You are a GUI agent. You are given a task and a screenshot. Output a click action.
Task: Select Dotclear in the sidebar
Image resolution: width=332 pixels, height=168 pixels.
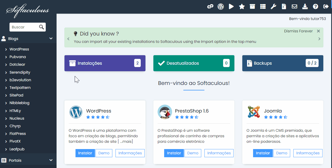click(x=17, y=64)
